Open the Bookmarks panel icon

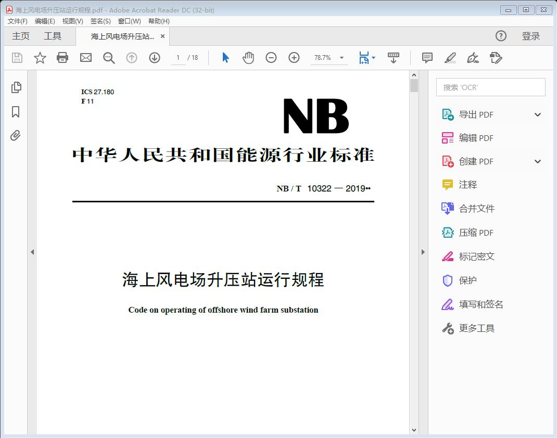point(16,111)
